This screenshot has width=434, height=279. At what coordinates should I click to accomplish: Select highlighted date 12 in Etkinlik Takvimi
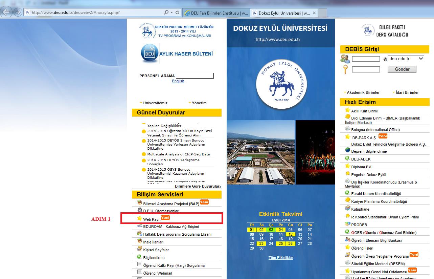290,234
